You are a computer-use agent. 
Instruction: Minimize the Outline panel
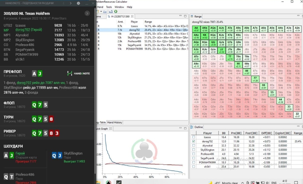point(298,126)
